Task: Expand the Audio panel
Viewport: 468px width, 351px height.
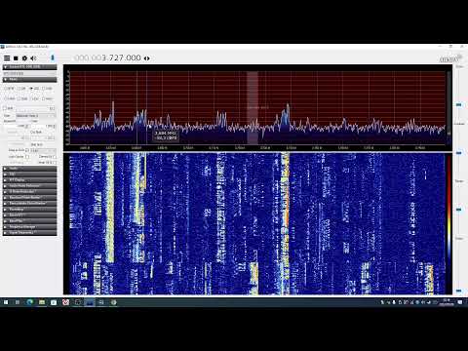Action: 29,169
